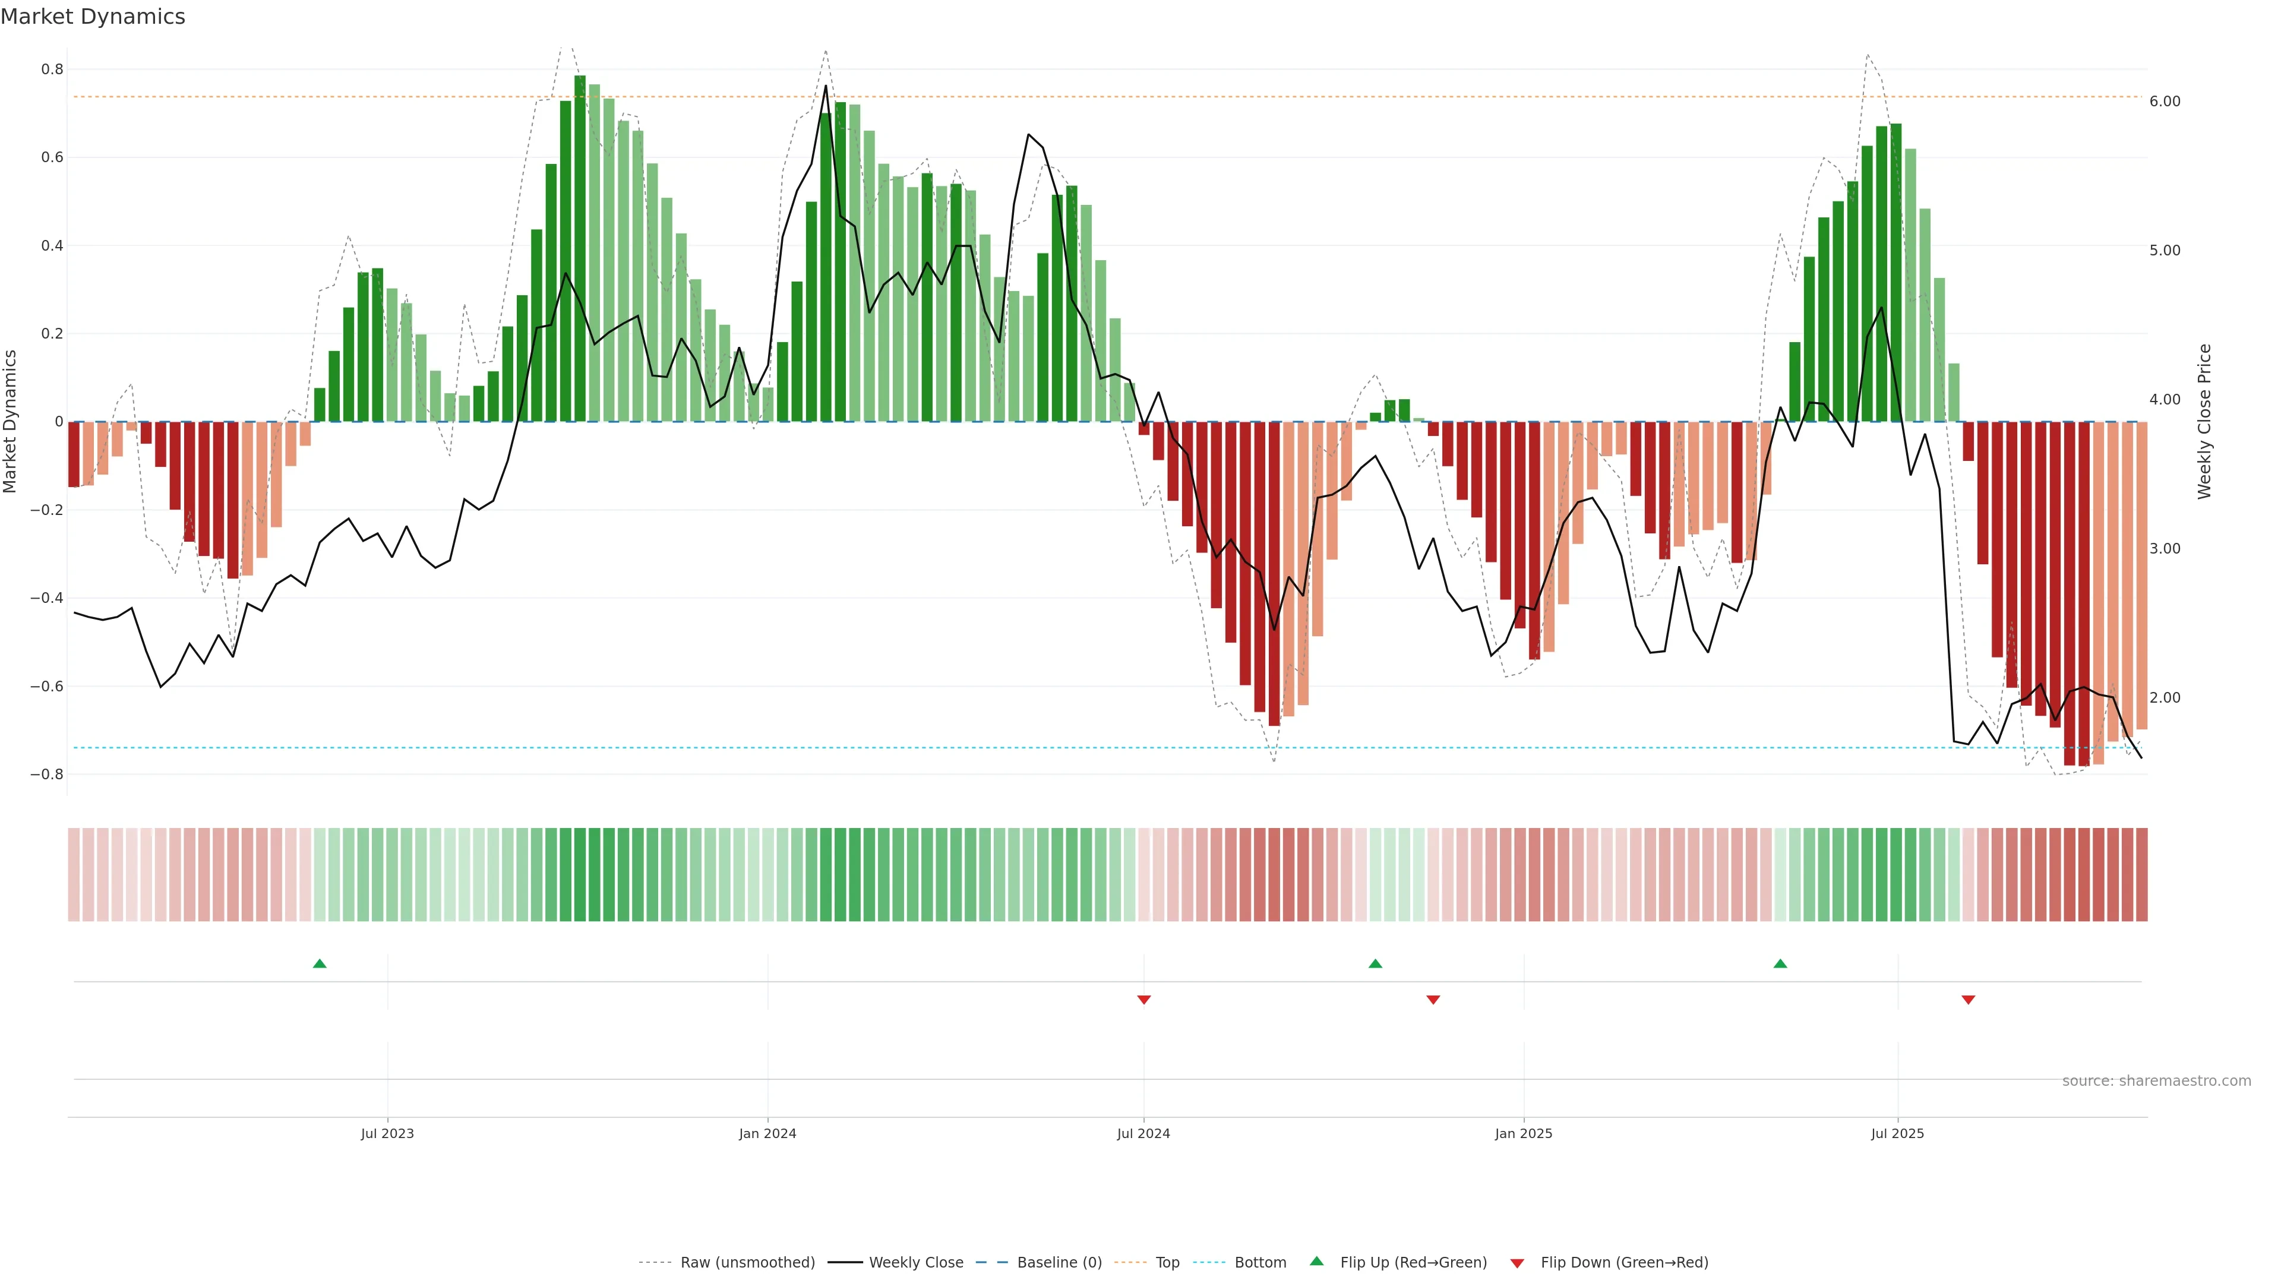The height and width of the screenshot is (1283, 2281).
Task: Click the Jul 2025 x-axis label
Action: [1898, 1133]
